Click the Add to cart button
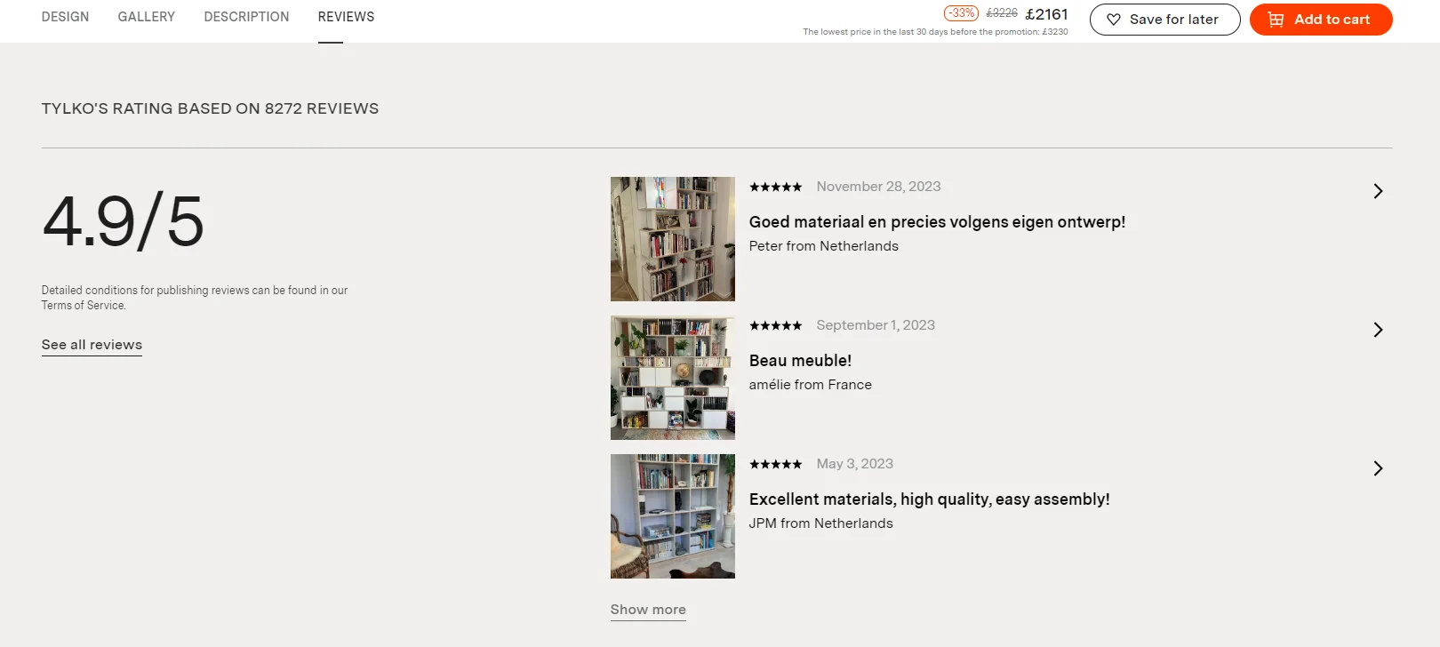1440x647 pixels. [1321, 20]
